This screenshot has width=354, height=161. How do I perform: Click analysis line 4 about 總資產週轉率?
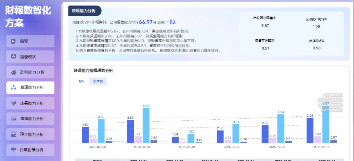(x=133, y=46)
